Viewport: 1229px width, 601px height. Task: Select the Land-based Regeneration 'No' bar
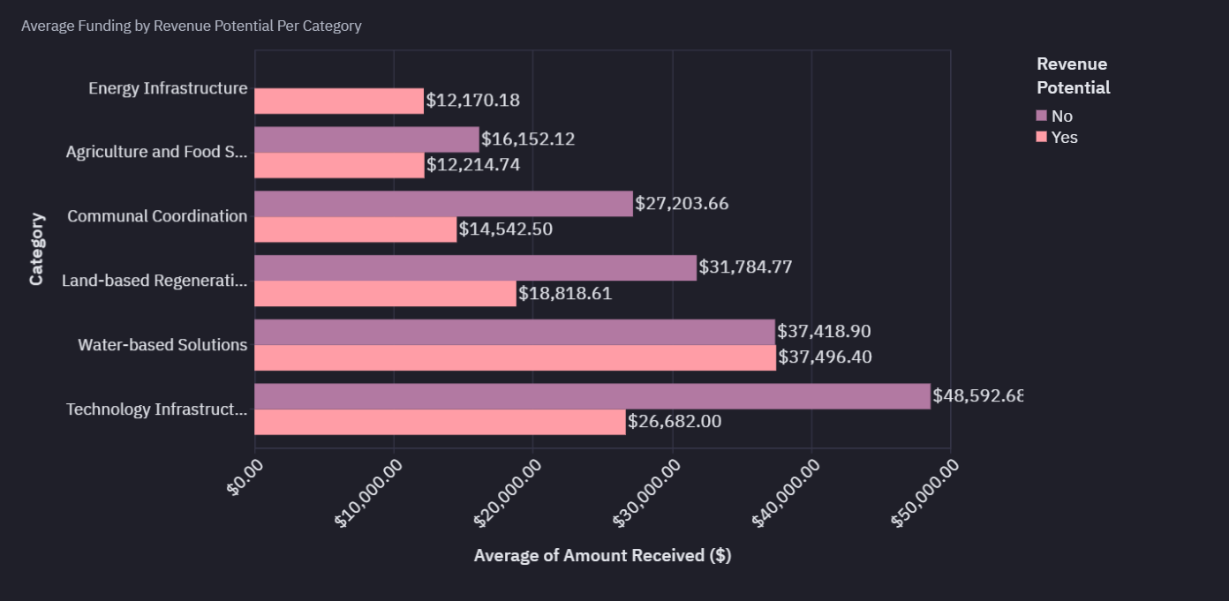click(x=475, y=267)
